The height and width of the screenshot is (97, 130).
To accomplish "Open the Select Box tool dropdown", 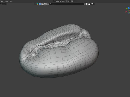I will point(3,4).
